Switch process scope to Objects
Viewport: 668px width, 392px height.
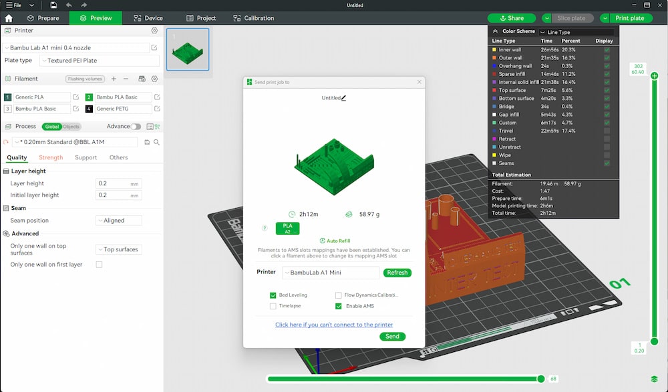[x=71, y=126]
